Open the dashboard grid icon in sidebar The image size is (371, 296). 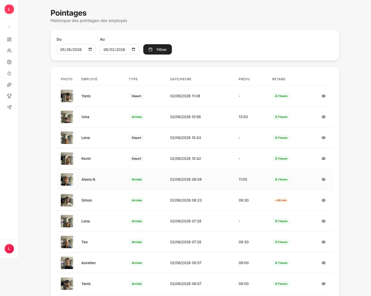point(9,39)
